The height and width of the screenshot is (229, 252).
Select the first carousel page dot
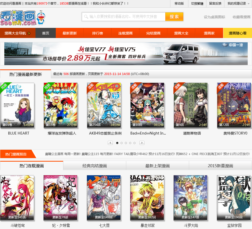(x=117, y=143)
